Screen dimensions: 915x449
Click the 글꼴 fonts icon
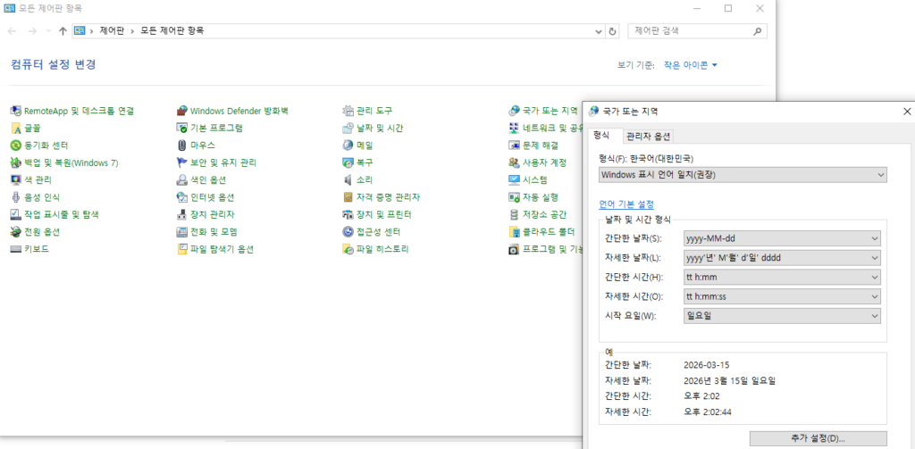[15, 129]
